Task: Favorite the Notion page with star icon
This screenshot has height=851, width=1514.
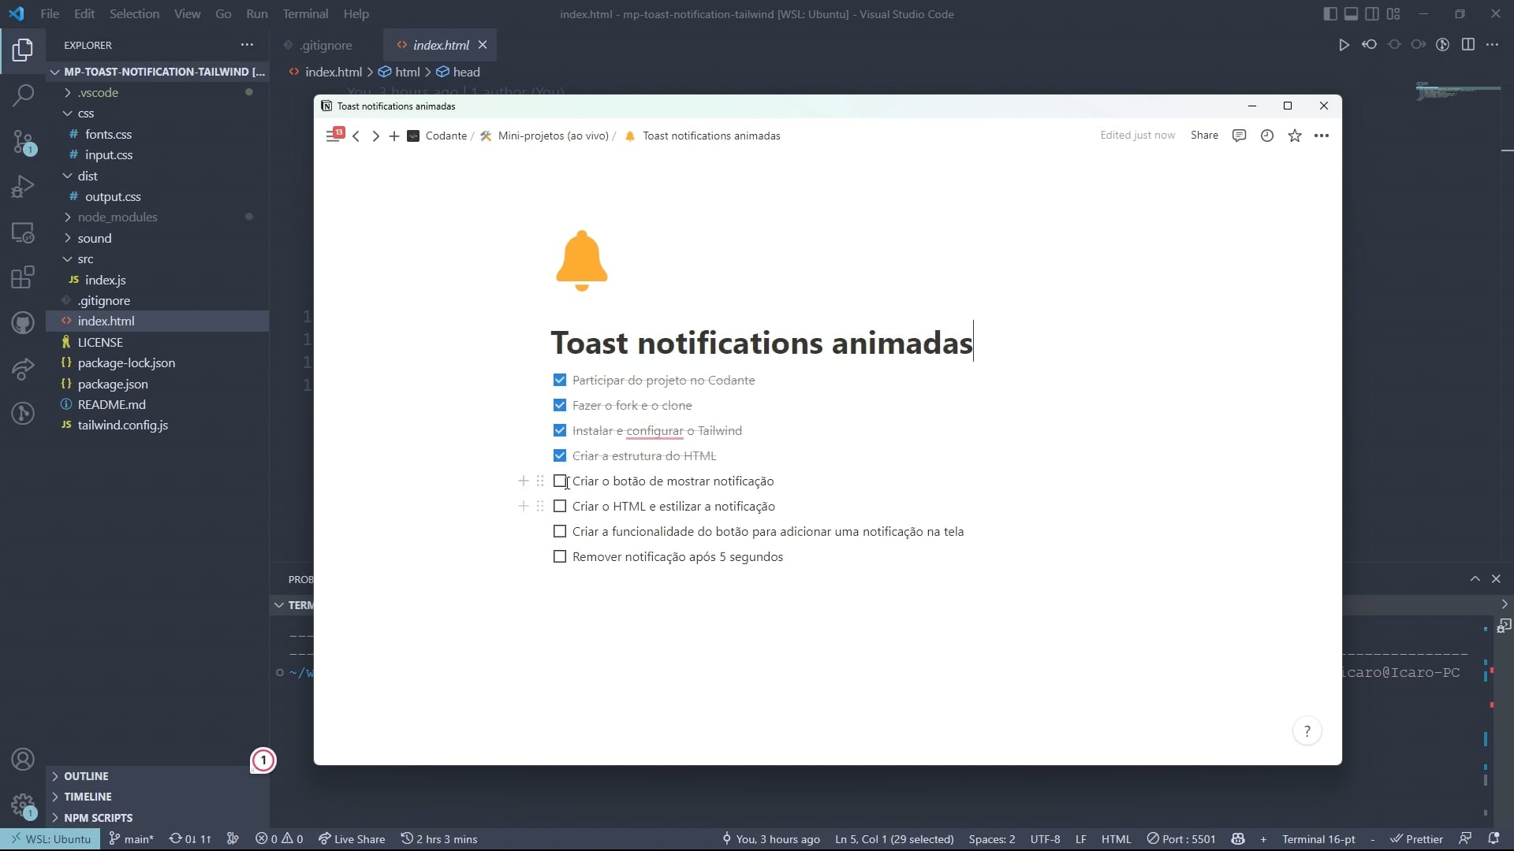Action: point(1295,136)
